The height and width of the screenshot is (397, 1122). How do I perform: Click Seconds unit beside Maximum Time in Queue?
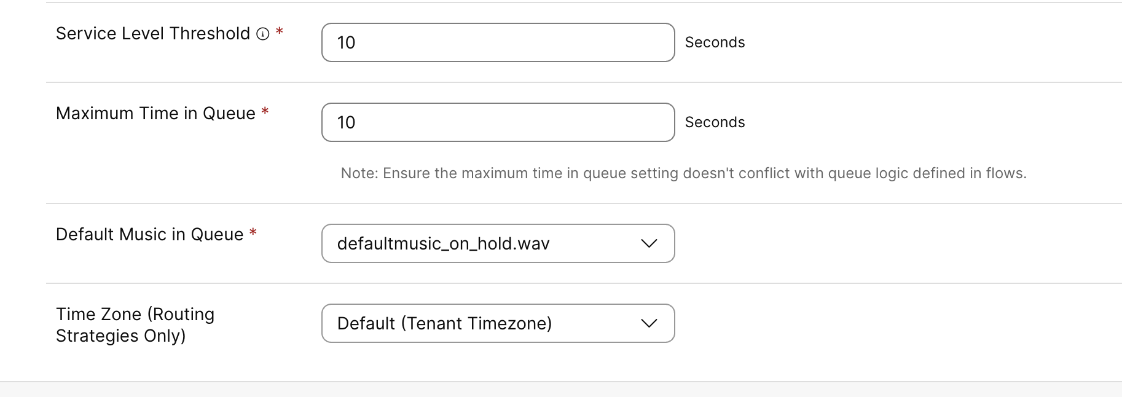[x=715, y=122]
